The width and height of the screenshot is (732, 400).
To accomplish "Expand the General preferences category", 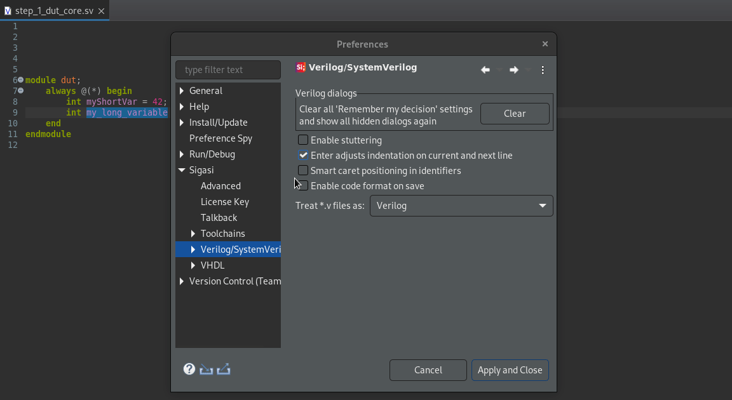I will tap(182, 90).
